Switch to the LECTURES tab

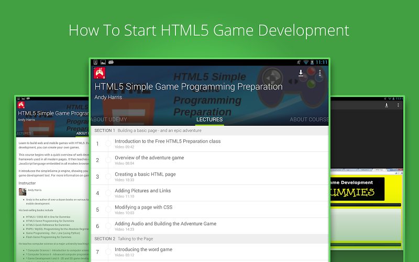(210, 119)
